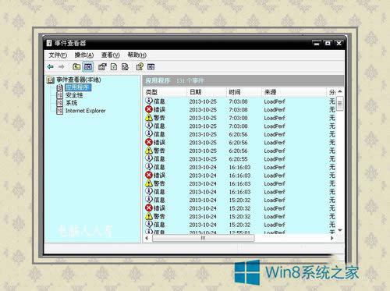Sort by the 时间 column header
The width and height of the screenshot is (390, 291).
[x=244, y=92]
